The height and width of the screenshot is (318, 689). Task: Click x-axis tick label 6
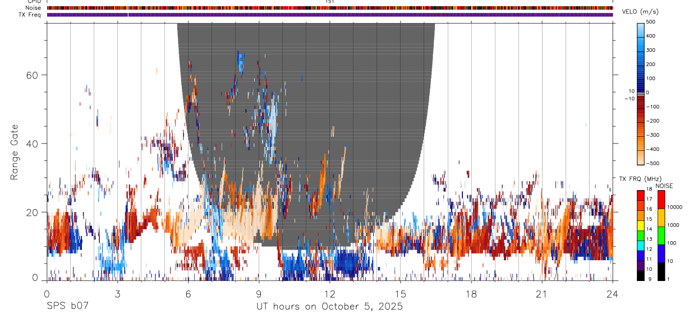click(x=188, y=294)
